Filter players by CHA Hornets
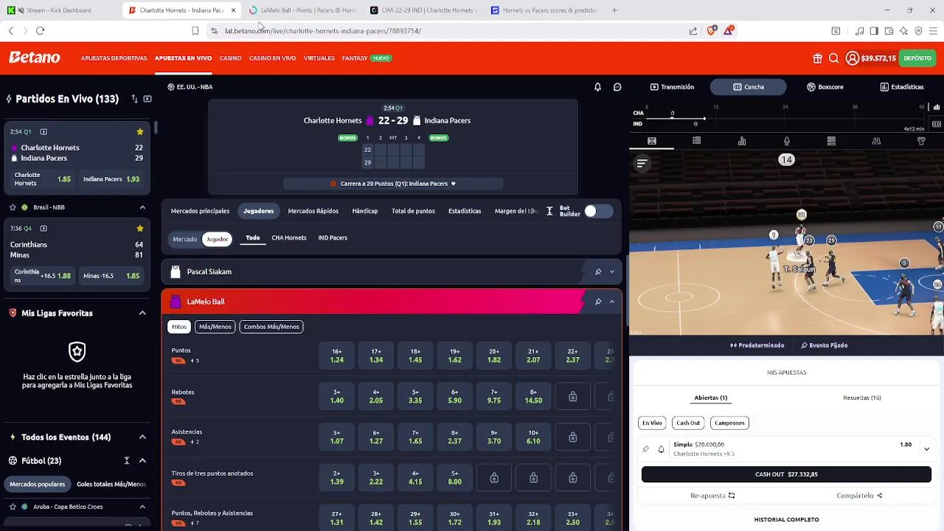The height and width of the screenshot is (531, 944). coord(288,238)
